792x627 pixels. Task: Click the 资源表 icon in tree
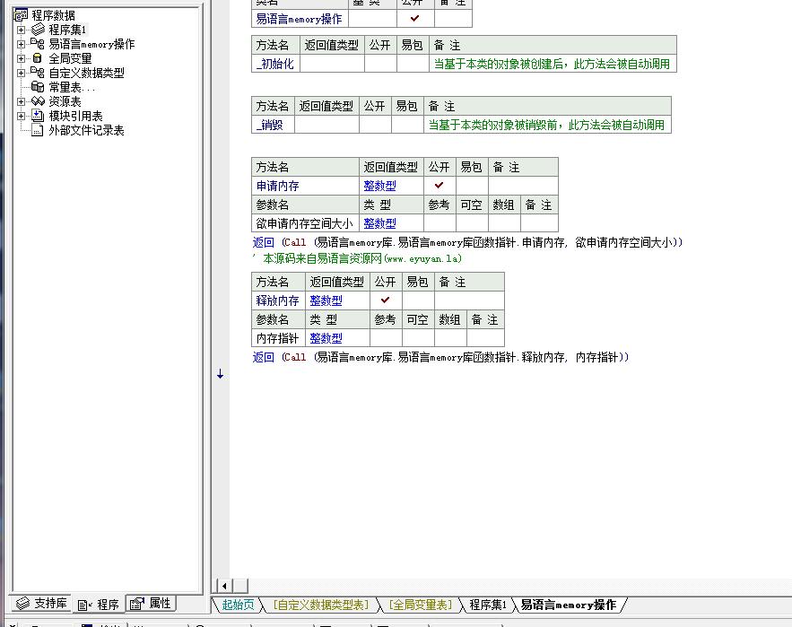click(x=38, y=101)
